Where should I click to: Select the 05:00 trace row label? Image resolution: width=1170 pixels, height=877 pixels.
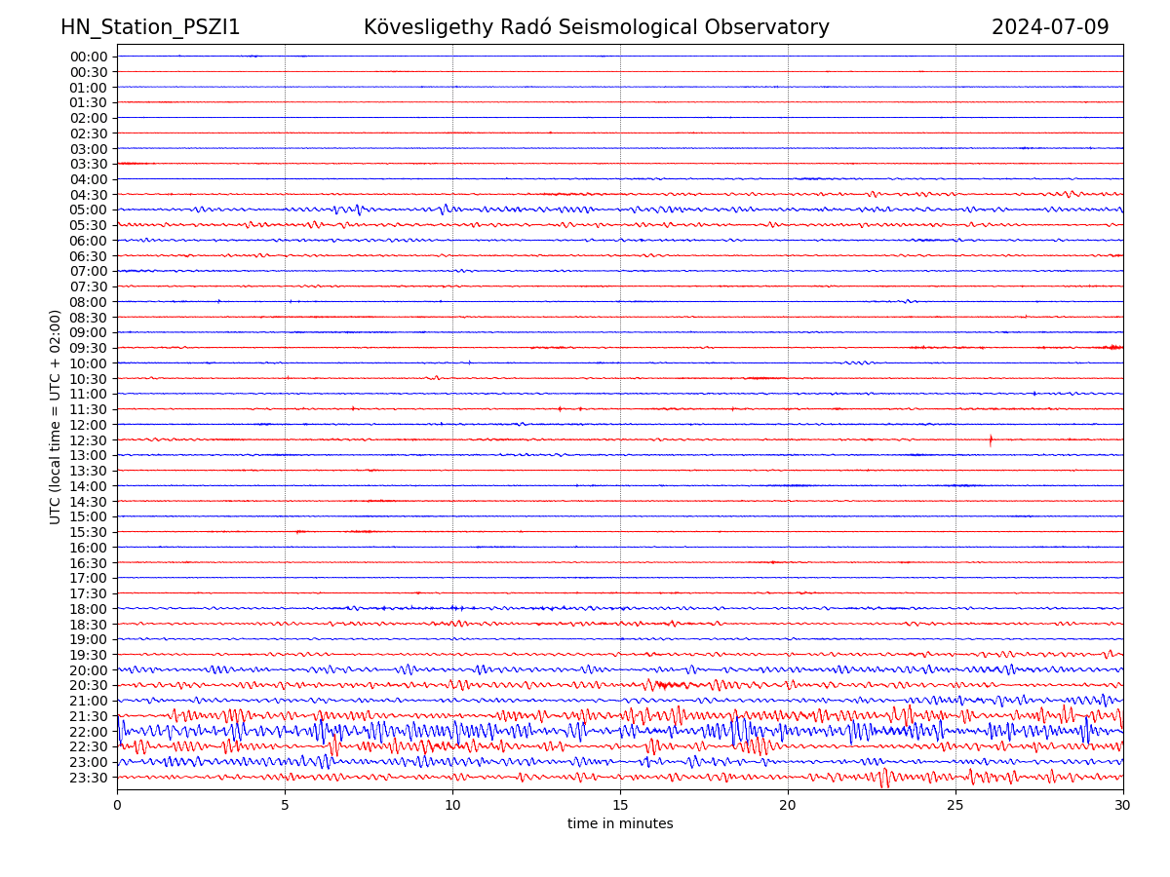pos(89,210)
